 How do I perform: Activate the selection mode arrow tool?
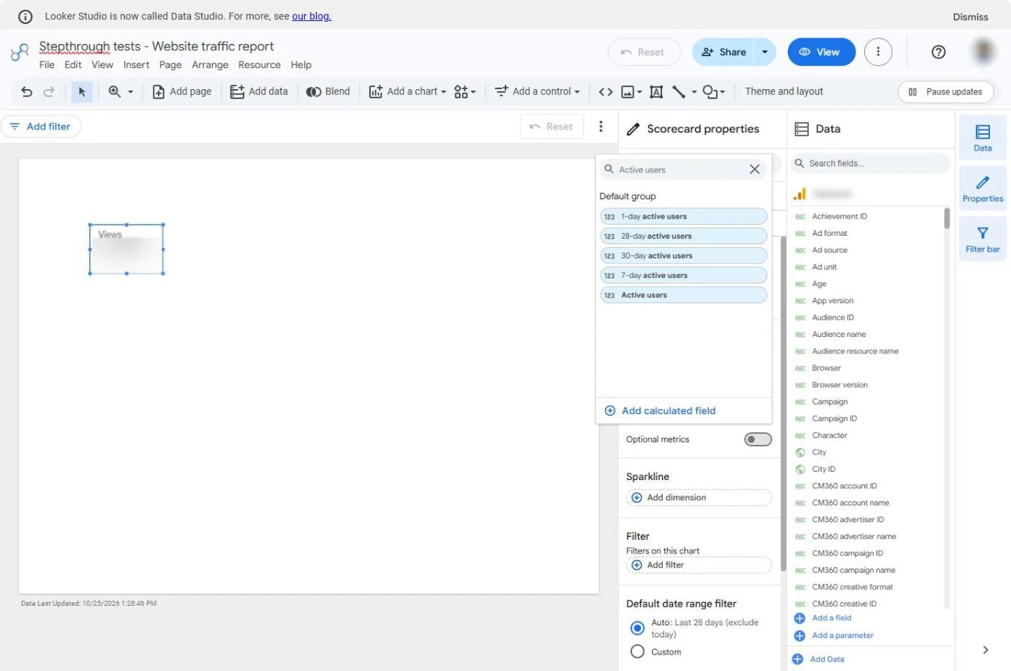point(82,91)
